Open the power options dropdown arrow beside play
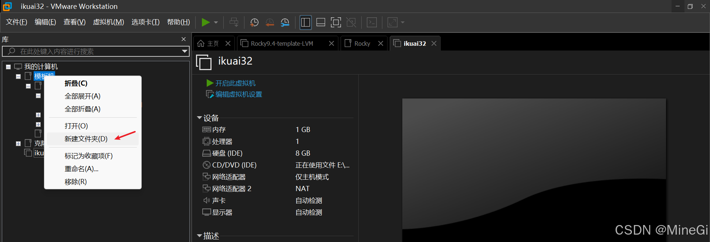The width and height of the screenshot is (710, 242). [216, 23]
